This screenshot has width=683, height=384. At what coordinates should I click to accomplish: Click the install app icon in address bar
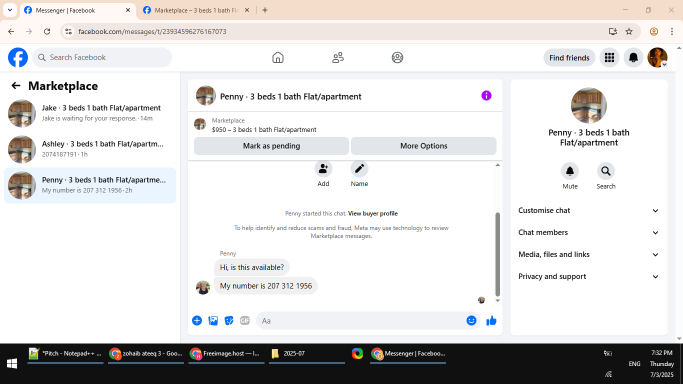613,31
